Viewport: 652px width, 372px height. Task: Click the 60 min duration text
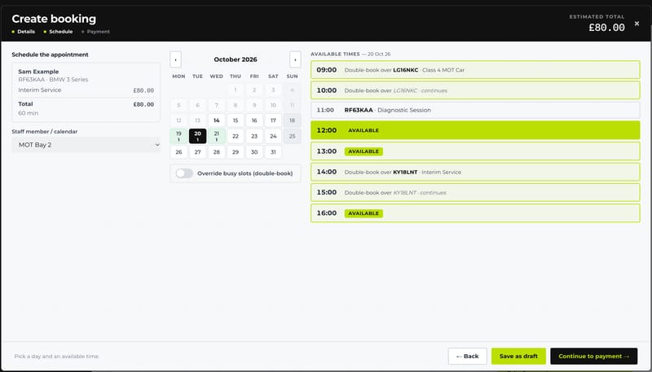tap(29, 113)
